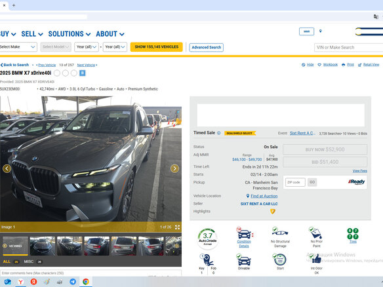Go to next photo arrow on main image

coord(174,168)
